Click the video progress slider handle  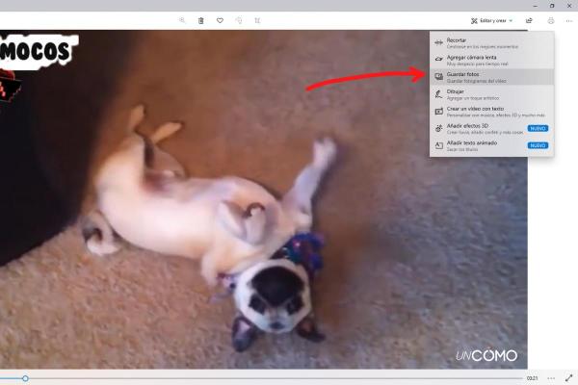(x=25, y=378)
